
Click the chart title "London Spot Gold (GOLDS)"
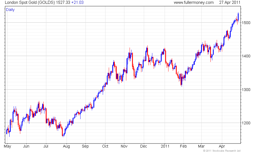click(30, 2)
